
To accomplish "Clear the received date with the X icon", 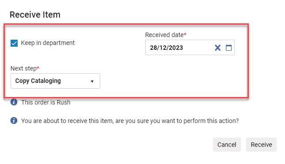I will click(217, 48).
